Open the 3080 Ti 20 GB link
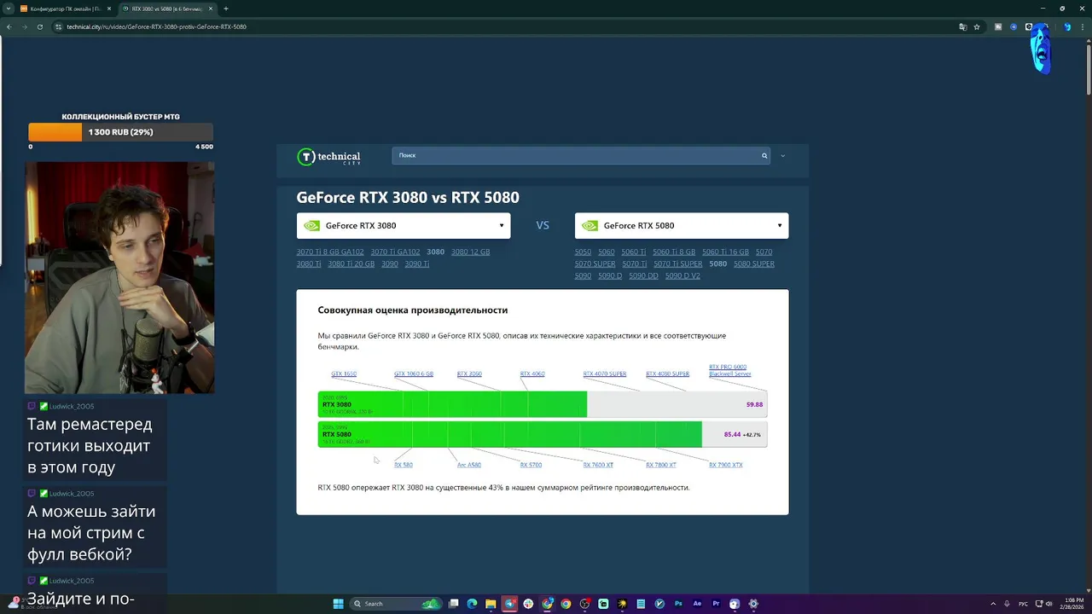 click(351, 264)
